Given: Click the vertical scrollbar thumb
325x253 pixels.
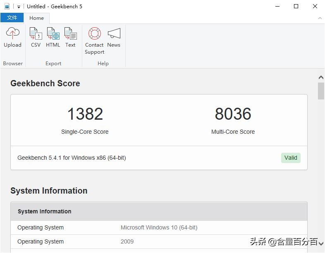Looking at the screenshot, I should pyautogui.click(x=321, y=91).
